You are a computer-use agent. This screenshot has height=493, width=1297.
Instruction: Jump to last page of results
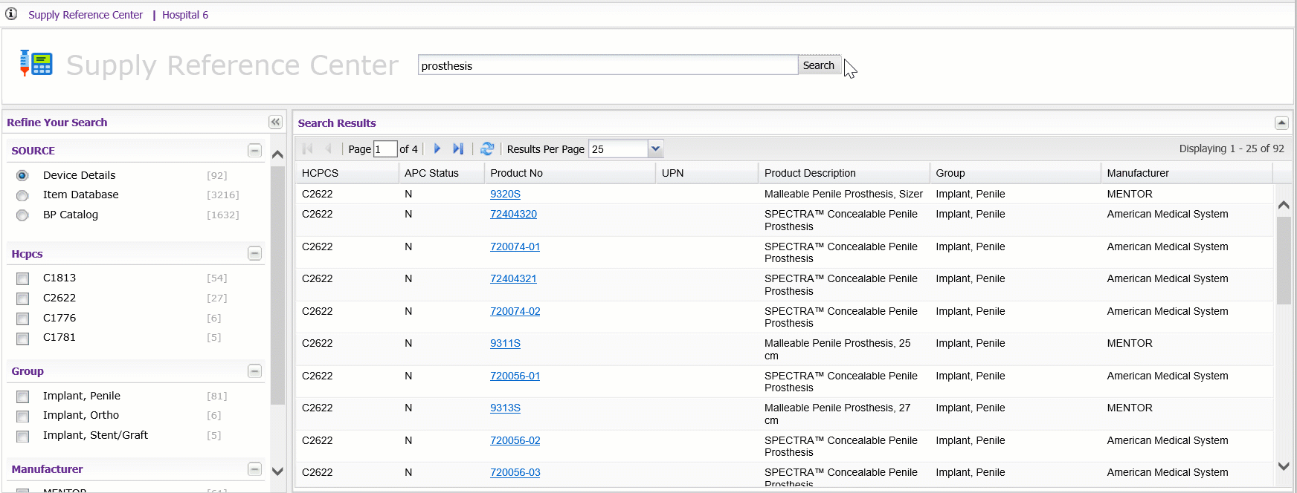tap(458, 148)
